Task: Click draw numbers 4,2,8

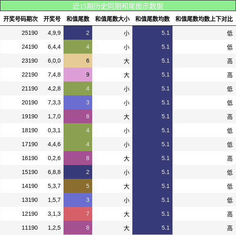Action: pos(54,88)
